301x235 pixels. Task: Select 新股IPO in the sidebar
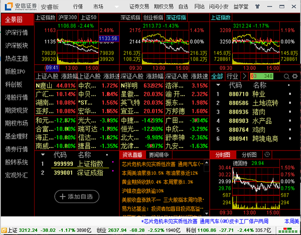(x=15, y=71)
